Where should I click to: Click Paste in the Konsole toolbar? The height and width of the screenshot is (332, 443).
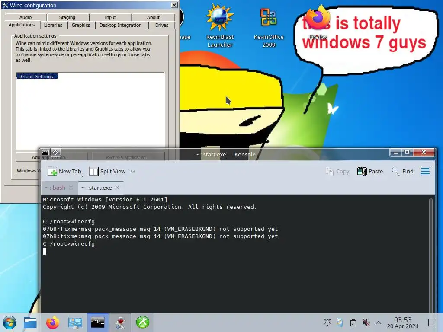[370, 171]
